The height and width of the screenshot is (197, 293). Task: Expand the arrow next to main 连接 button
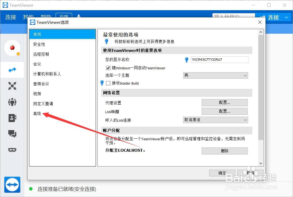point(287,17)
